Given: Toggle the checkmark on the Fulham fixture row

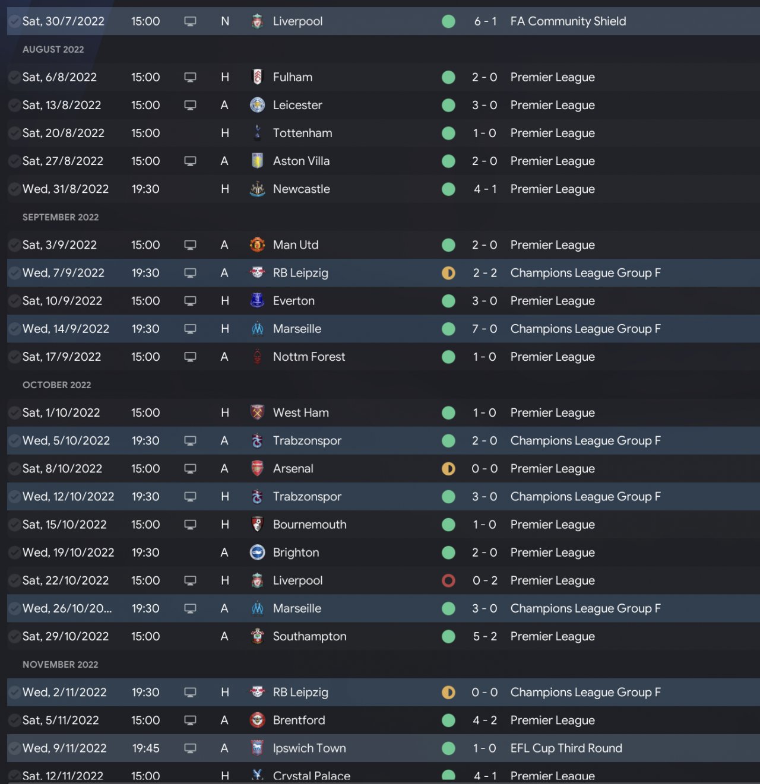Looking at the screenshot, I should 14,77.
